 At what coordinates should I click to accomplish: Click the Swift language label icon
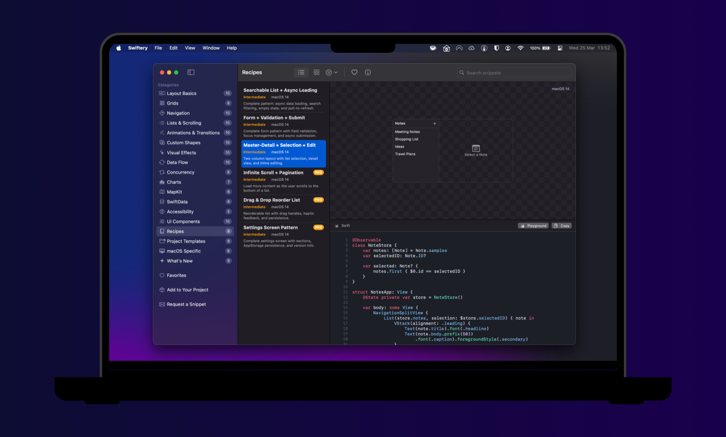click(x=337, y=226)
